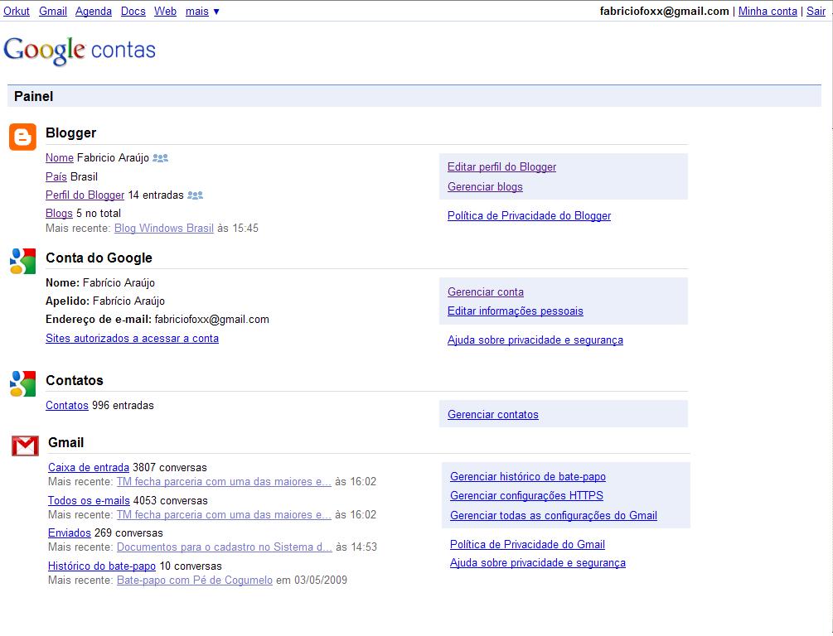This screenshot has height=636, width=833.
Task: Click the 3807 conversas text
Action: coord(170,468)
